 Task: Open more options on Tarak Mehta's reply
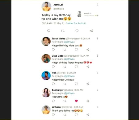tap(97, 38)
